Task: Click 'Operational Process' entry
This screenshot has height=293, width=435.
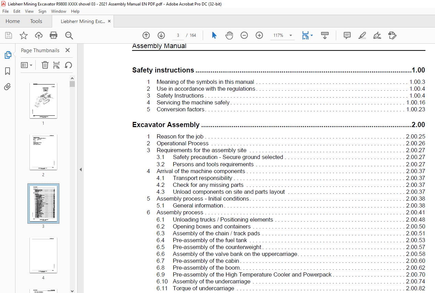Action: point(183,143)
